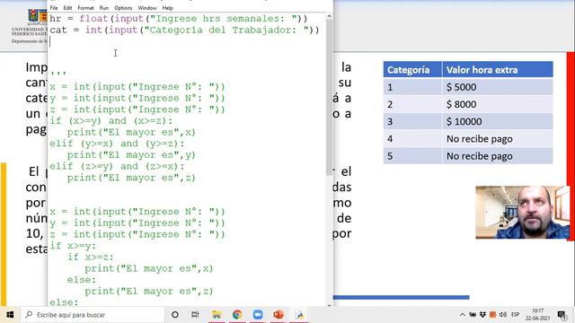Switch to Google Chrome on the taskbar

tap(237, 315)
